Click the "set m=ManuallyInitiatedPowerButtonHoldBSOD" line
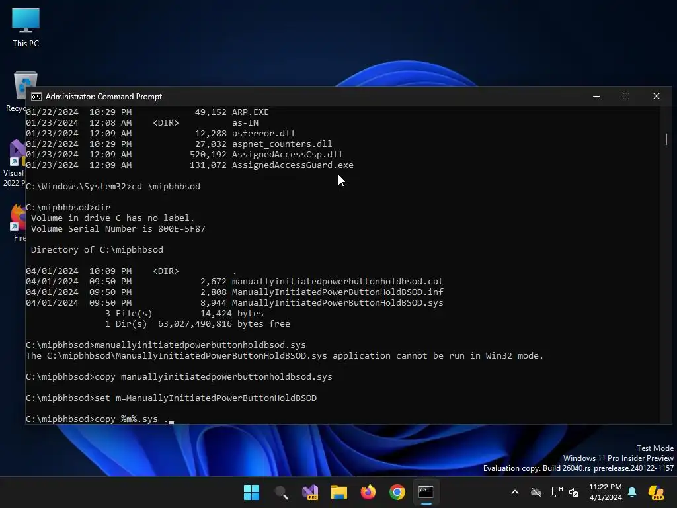677x508 pixels. (x=171, y=398)
